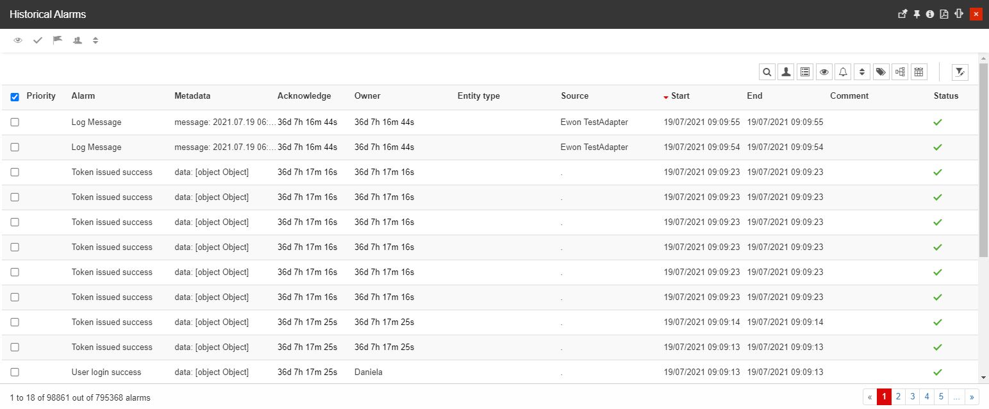
Task: Show panel info from header icon
Action: pyautogui.click(x=930, y=14)
